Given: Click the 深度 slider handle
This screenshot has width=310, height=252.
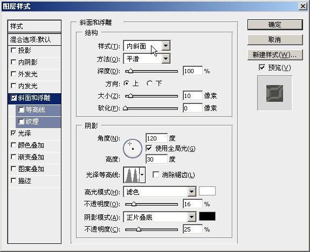Looking at the screenshot, I should [x=130, y=71].
